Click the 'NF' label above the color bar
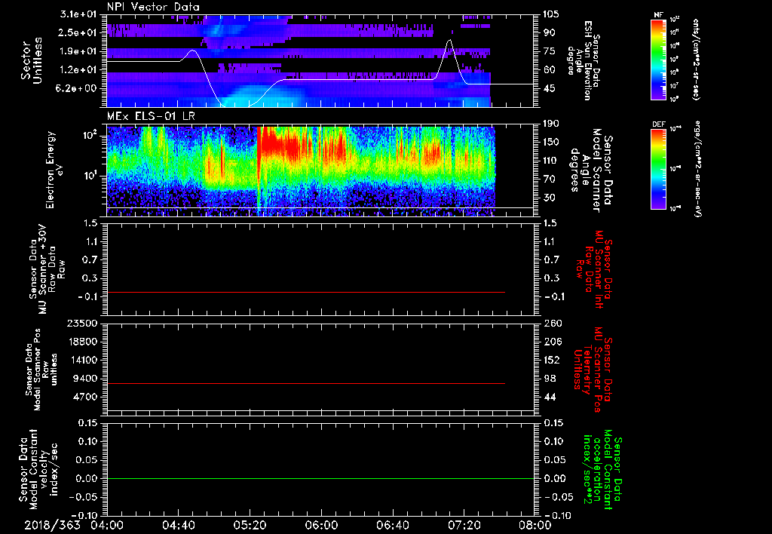This screenshot has height=534, width=772. 658,15
